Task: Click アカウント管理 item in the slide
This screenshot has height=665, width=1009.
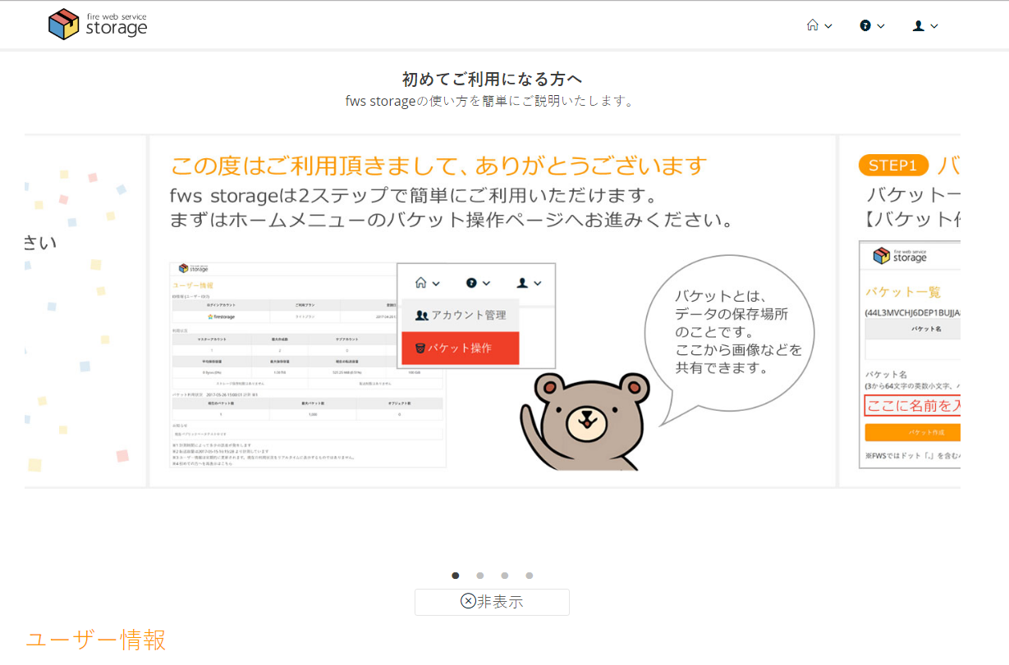Action: (460, 315)
